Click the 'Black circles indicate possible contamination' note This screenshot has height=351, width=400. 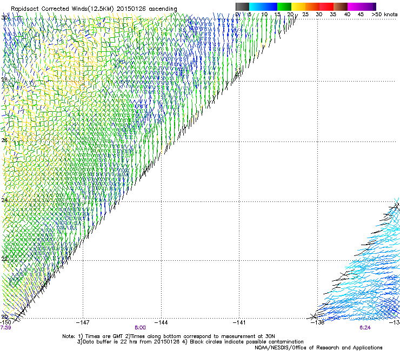click(x=246, y=342)
